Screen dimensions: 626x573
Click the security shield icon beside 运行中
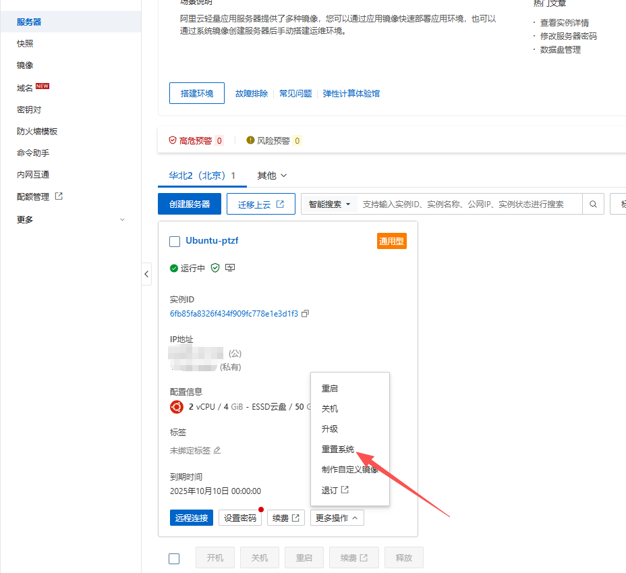click(215, 268)
